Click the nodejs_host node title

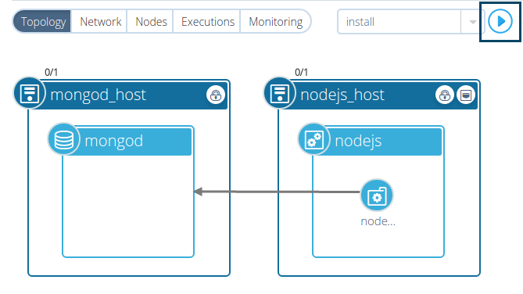(342, 95)
